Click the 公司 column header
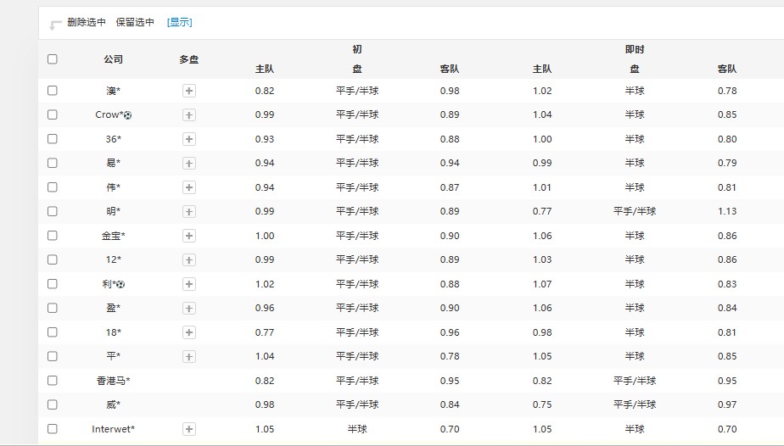Viewport: 784px width, 446px height. pyautogui.click(x=113, y=59)
